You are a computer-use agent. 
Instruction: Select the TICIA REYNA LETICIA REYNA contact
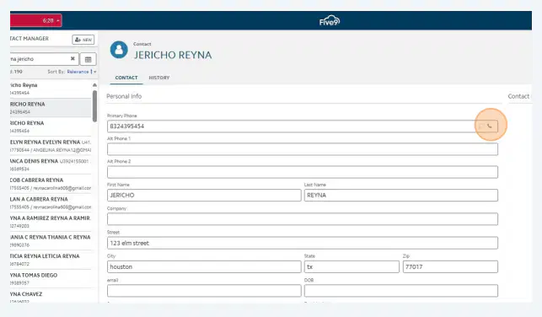(x=51, y=260)
